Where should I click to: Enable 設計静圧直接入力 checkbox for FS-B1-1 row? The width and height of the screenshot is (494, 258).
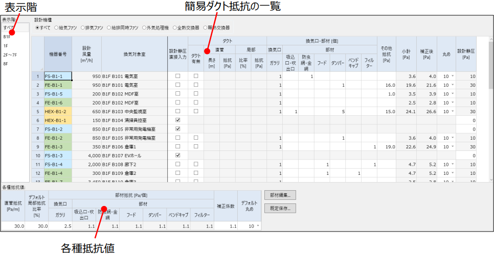[177, 76]
